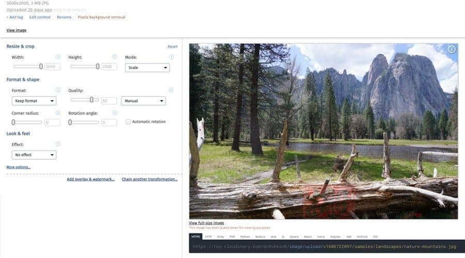The height and width of the screenshot is (258, 465).
Task: Open the Height help icon
Action: 115,57
